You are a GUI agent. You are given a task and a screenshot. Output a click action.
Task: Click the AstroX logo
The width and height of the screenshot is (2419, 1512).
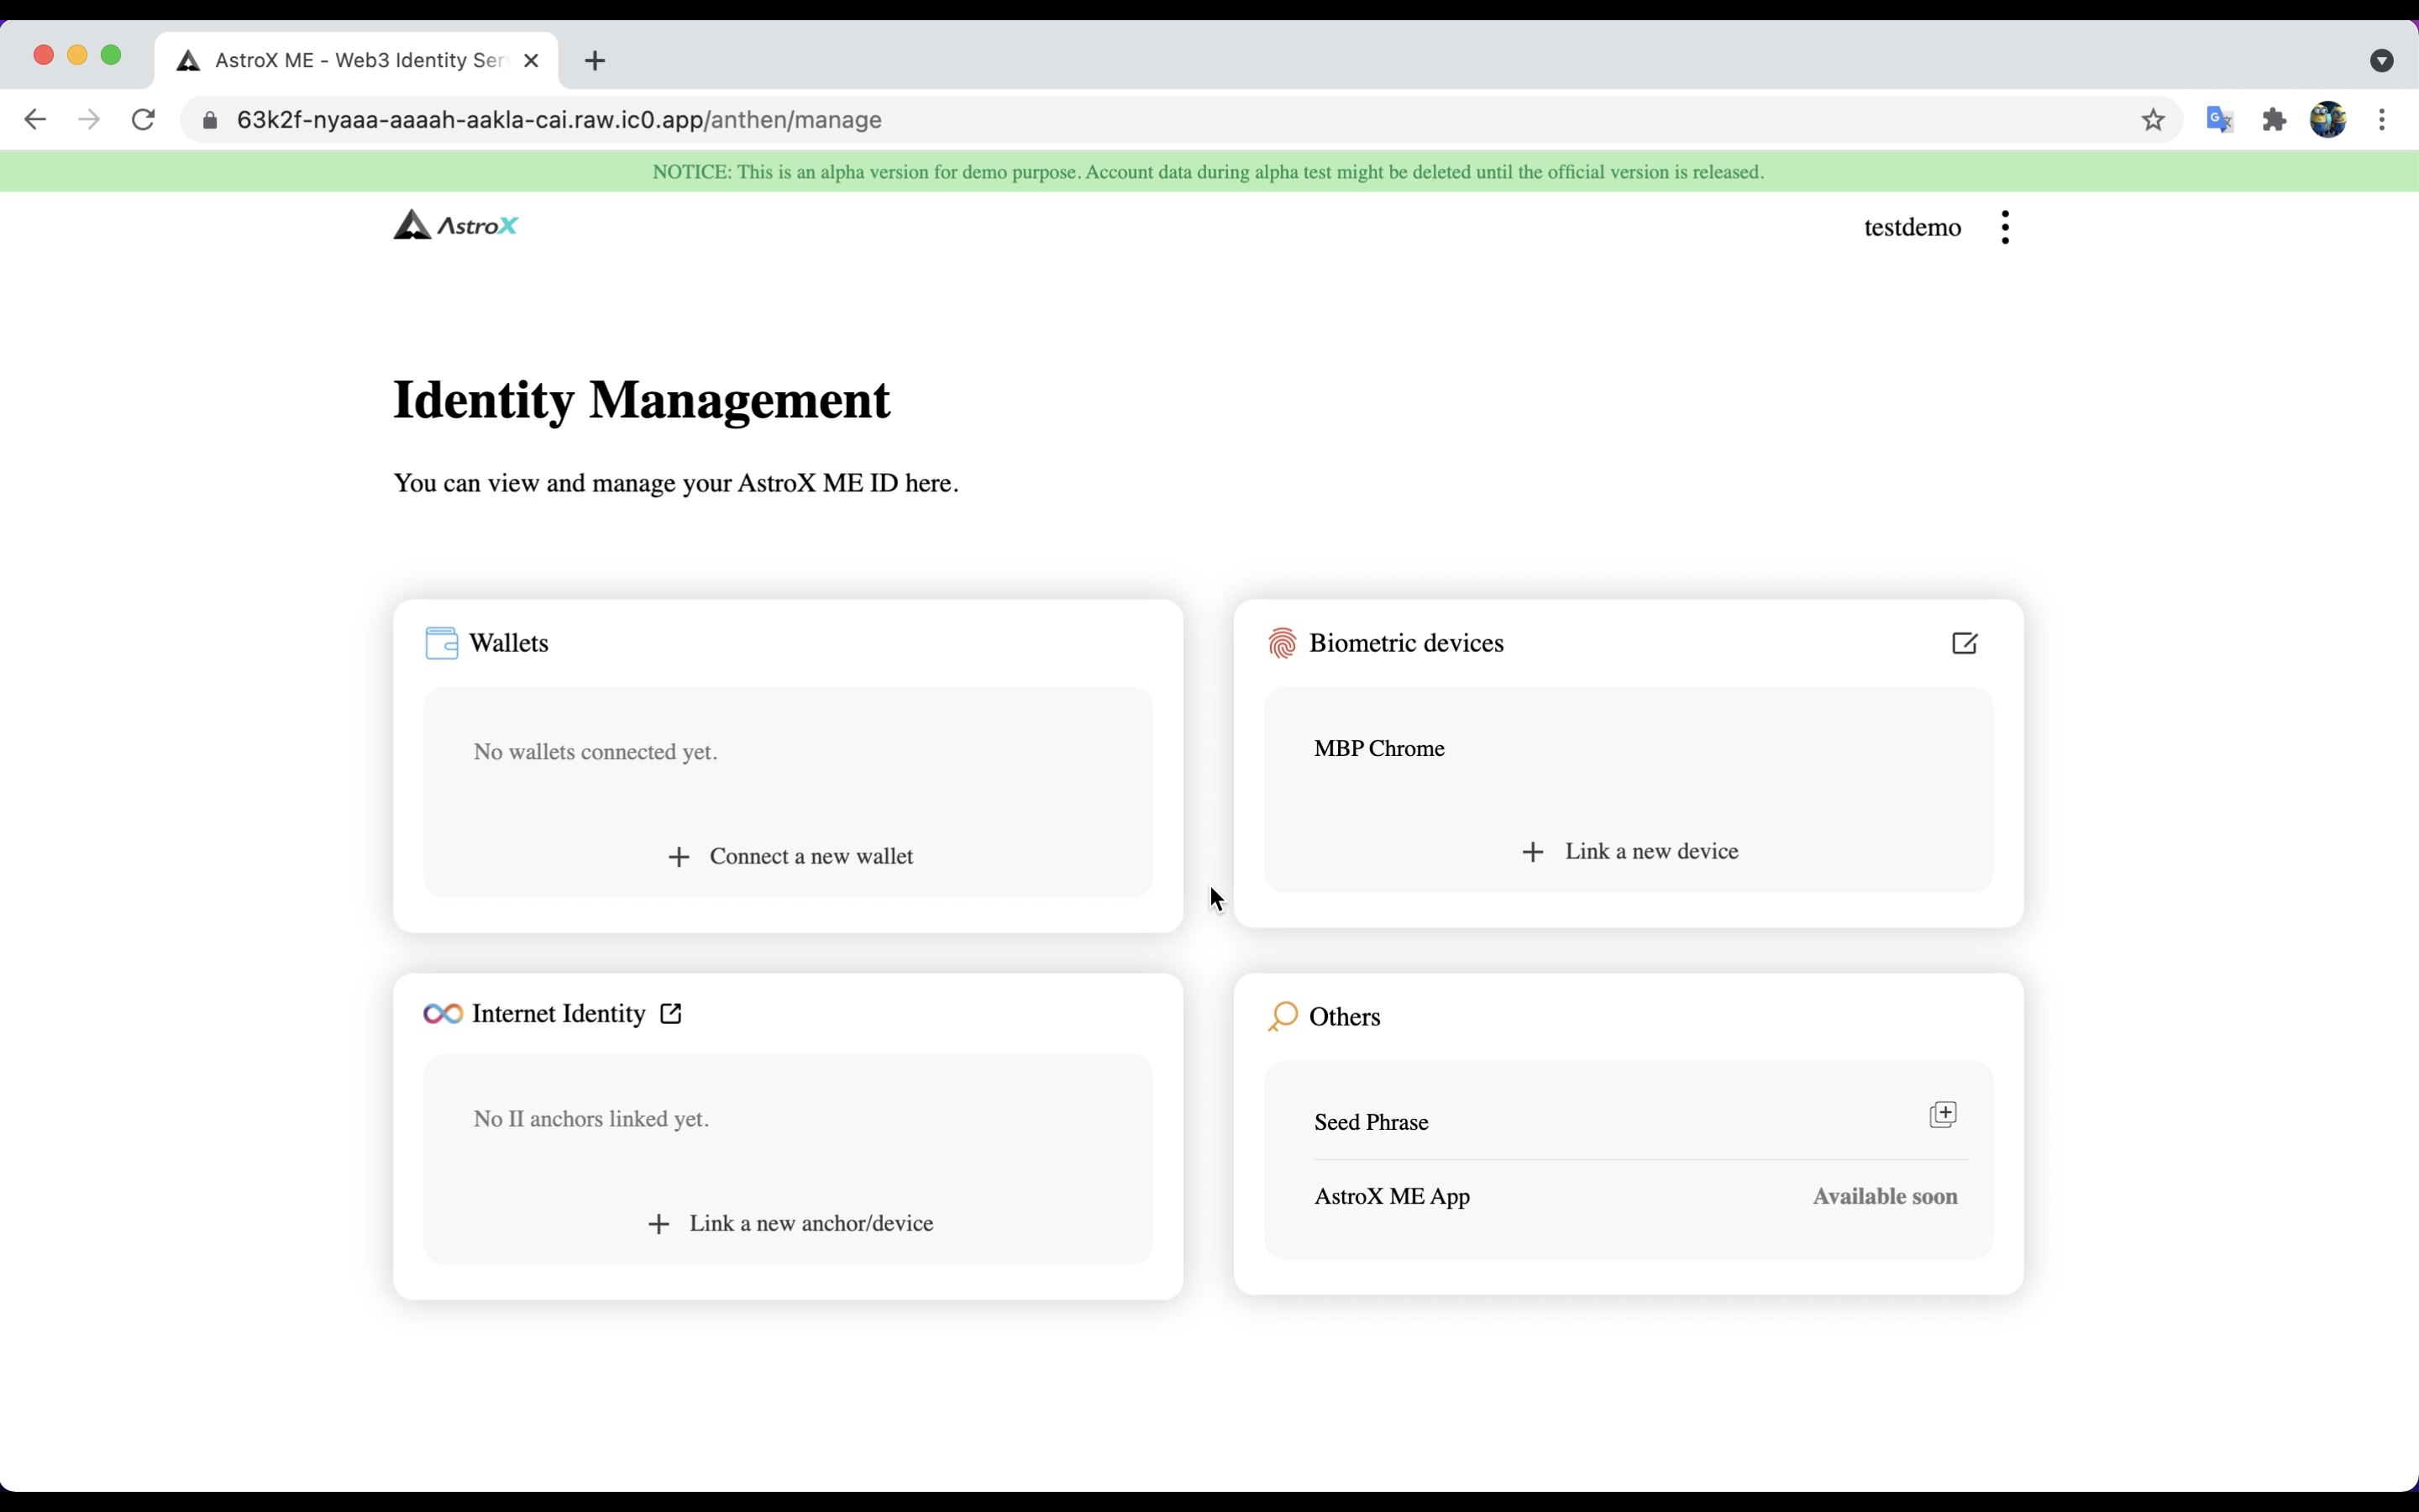coord(456,225)
